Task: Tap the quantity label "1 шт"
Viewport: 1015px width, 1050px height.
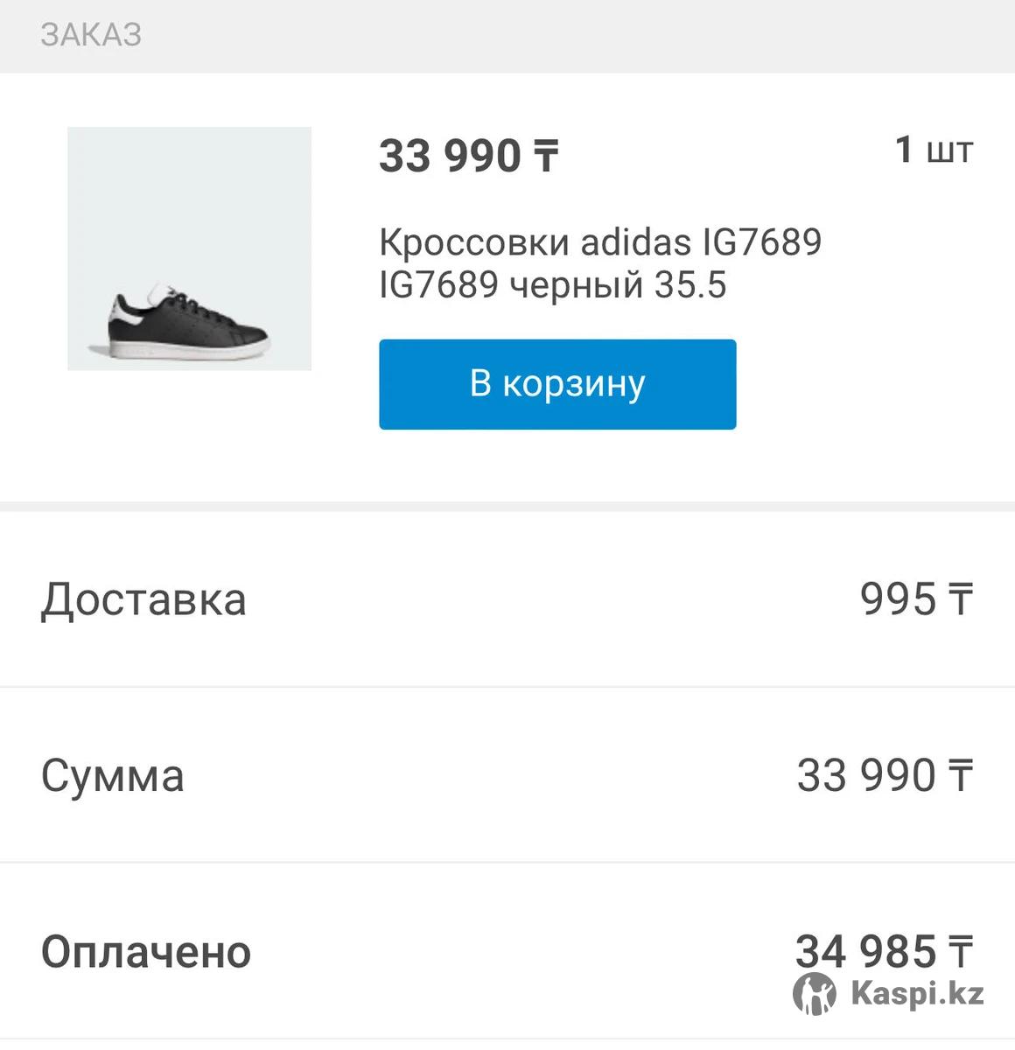Action: point(933,150)
